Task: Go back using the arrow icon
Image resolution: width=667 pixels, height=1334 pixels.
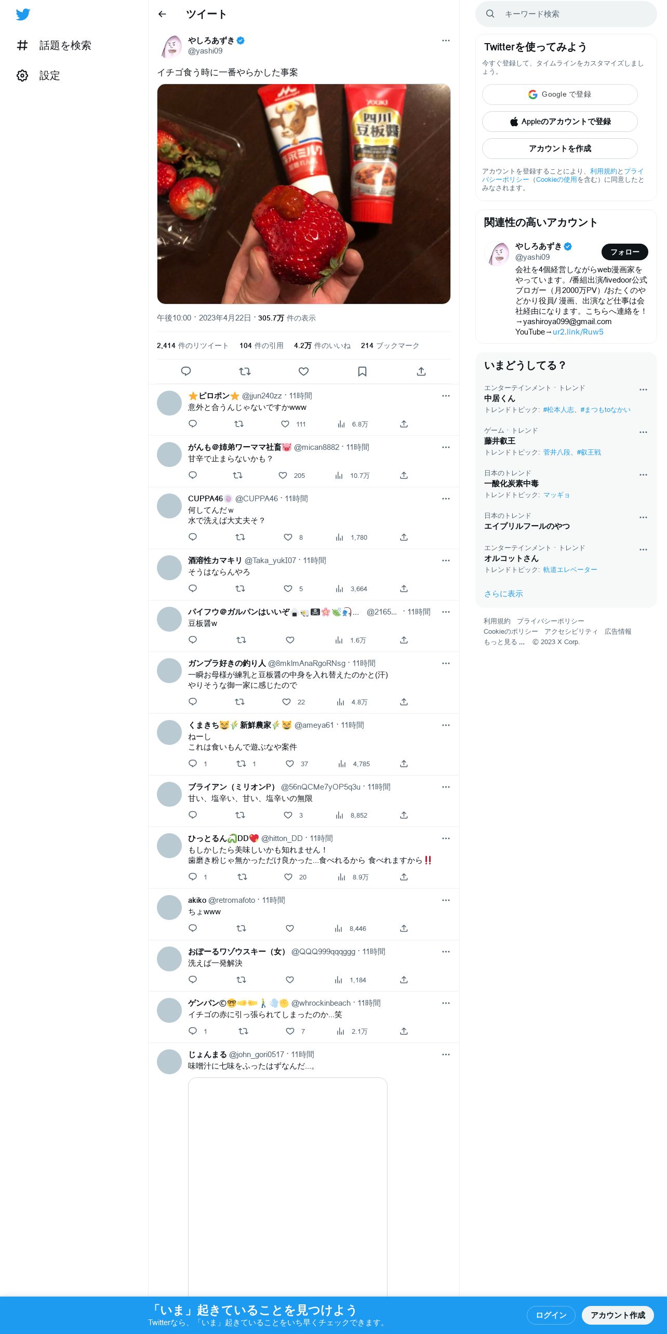Action: point(162,14)
